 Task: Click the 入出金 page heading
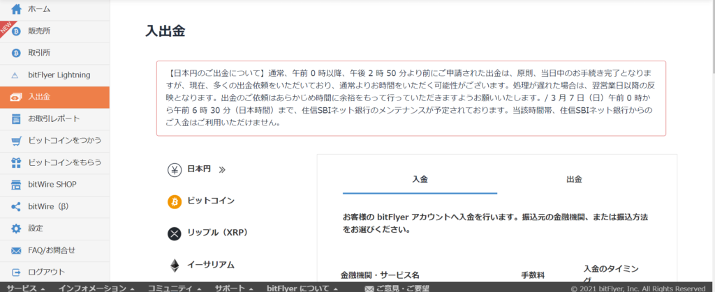click(165, 31)
